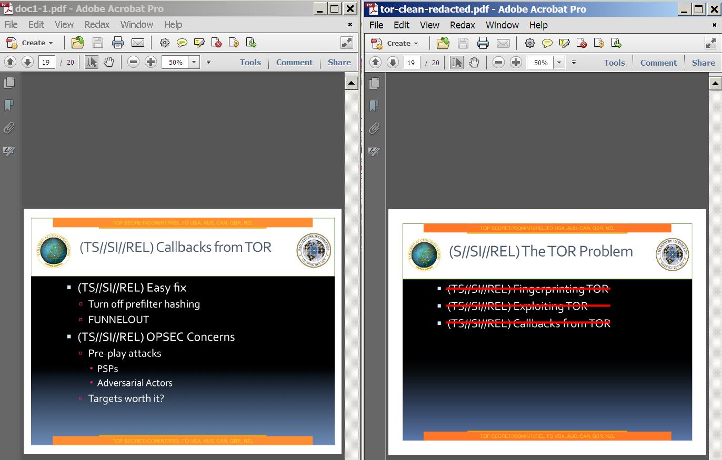Expand toolbar overflow arrow in tor-clean-redacted.pdf

574,63
